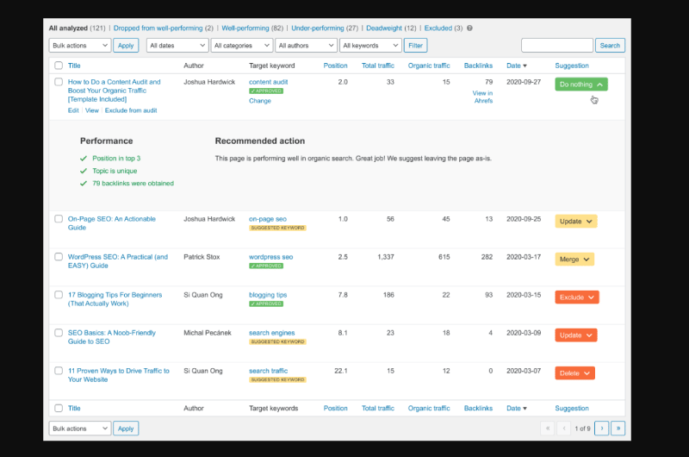Click the top Apply button
Image resolution: width=689 pixels, height=457 pixels.
pos(126,46)
